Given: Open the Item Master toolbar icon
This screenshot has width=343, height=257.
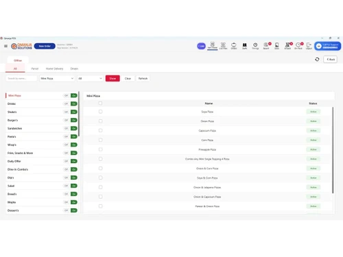Looking at the screenshot, I should 213,45.
